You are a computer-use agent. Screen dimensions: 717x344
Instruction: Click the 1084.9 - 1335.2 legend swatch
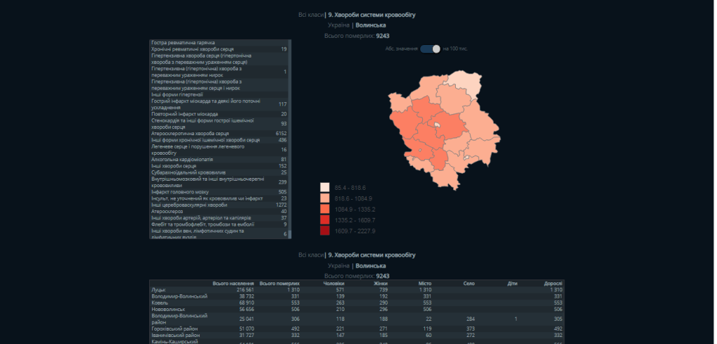[x=325, y=209]
